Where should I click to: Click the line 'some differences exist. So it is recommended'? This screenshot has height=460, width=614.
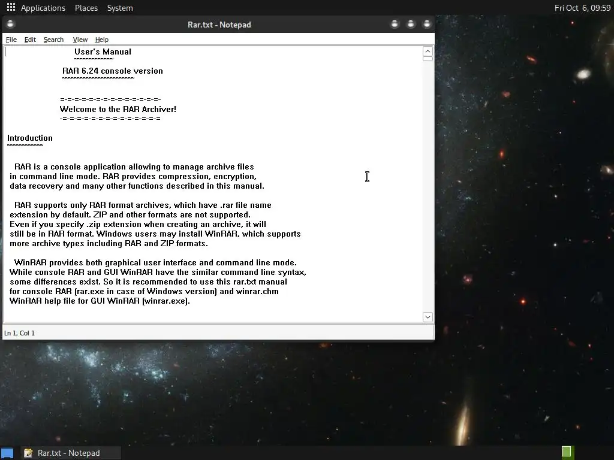pos(148,282)
